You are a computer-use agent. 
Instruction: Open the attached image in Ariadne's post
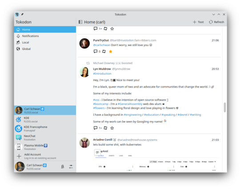(x=156, y=161)
